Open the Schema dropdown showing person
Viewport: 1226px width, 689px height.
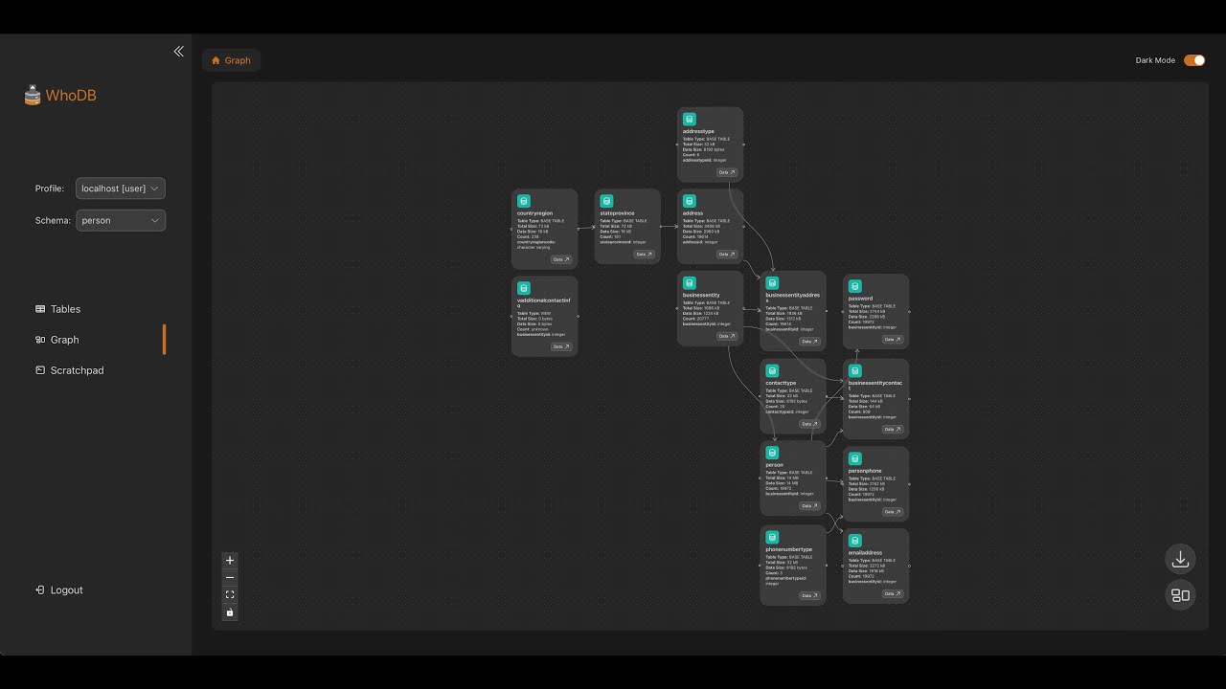pyautogui.click(x=121, y=220)
